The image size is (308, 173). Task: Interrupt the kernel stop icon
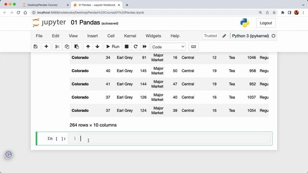click(x=127, y=47)
